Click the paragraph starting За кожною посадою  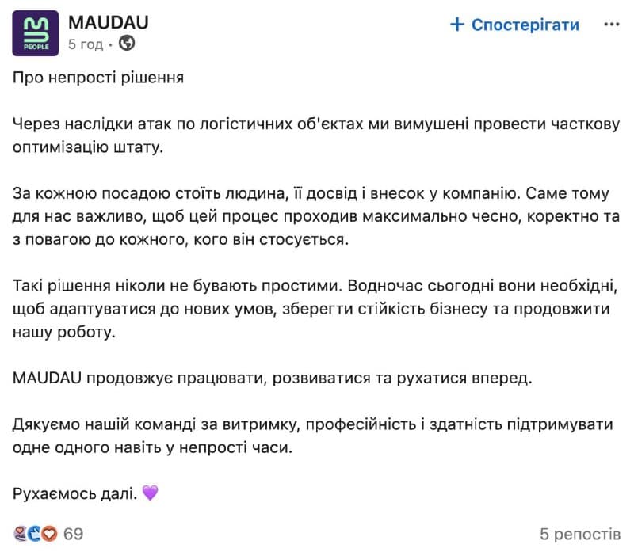[x=316, y=216]
